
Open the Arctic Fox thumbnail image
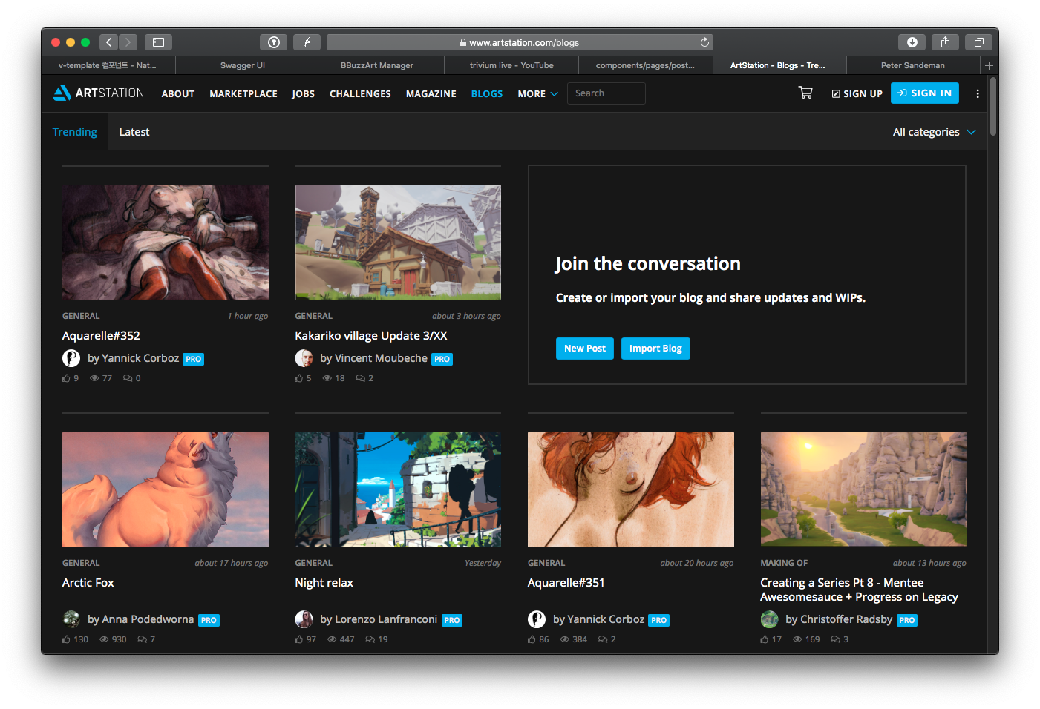(166, 489)
